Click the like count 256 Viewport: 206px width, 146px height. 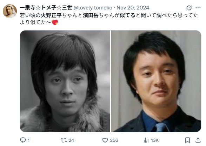[x=114, y=140]
